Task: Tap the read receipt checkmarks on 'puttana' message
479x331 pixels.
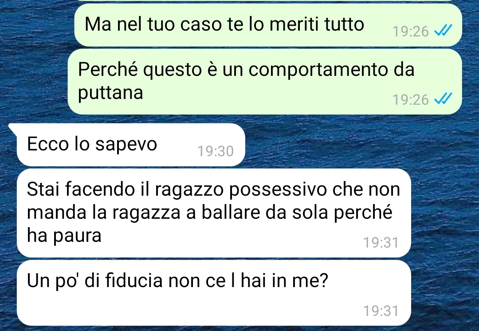Action: [443, 99]
